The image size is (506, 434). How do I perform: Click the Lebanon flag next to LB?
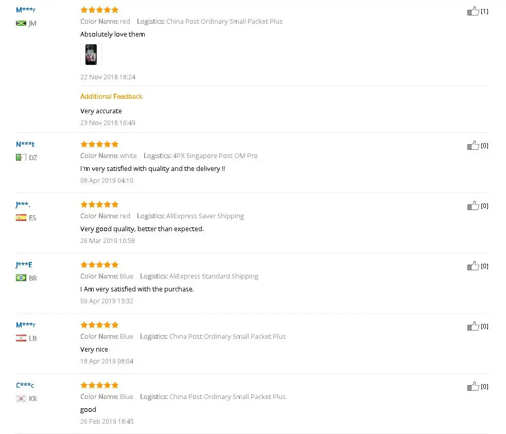click(21, 338)
